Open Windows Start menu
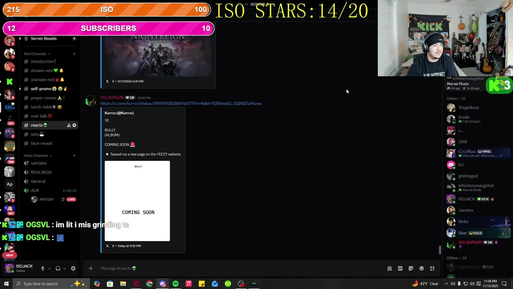Screen dimensions: 513x289 coord(6,284)
